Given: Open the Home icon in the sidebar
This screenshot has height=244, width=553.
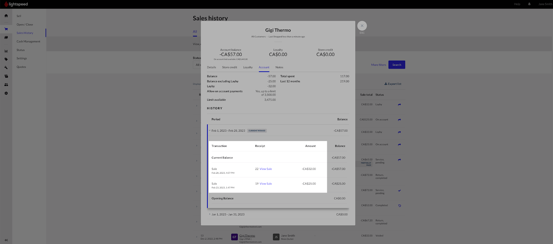Looking at the screenshot, I should click(x=6, y=16).
